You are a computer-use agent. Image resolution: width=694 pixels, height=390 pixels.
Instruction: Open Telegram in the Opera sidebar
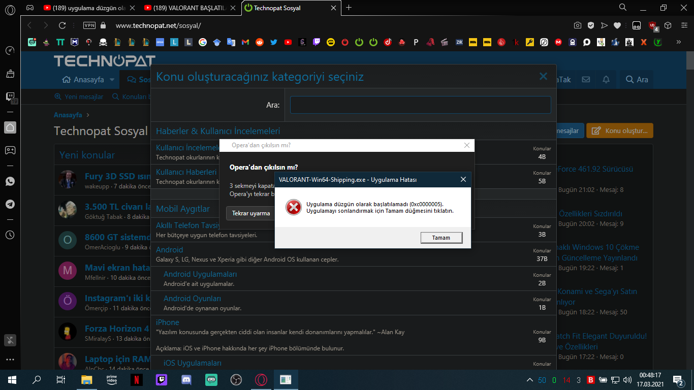(10, 204)
